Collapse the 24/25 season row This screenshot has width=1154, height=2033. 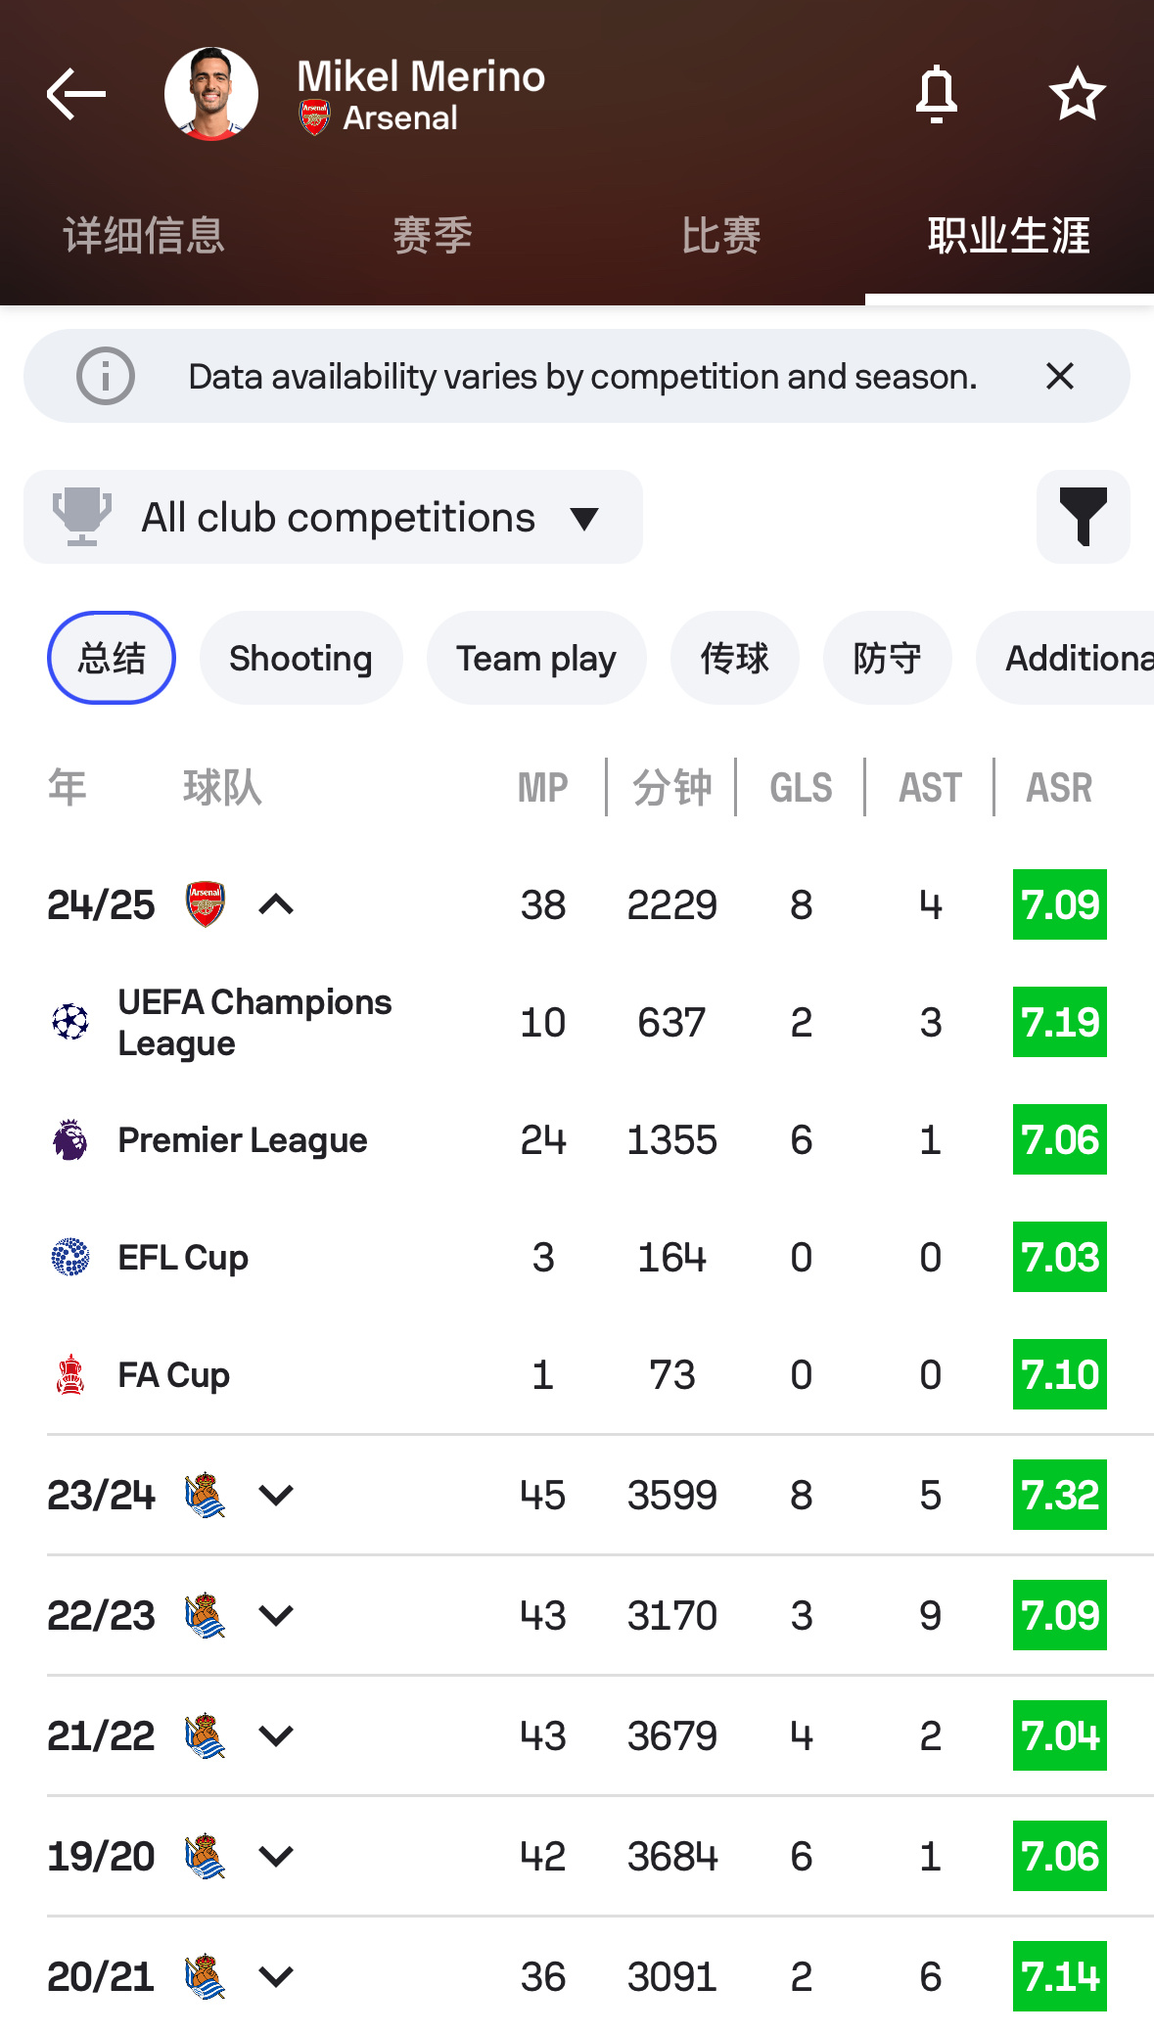pos(276,904)
